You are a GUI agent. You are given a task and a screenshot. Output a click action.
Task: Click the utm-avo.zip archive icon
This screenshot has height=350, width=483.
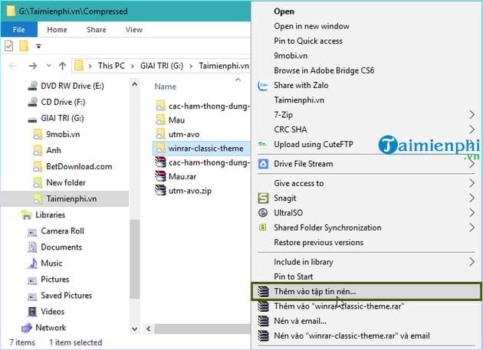tap(160, 191)
